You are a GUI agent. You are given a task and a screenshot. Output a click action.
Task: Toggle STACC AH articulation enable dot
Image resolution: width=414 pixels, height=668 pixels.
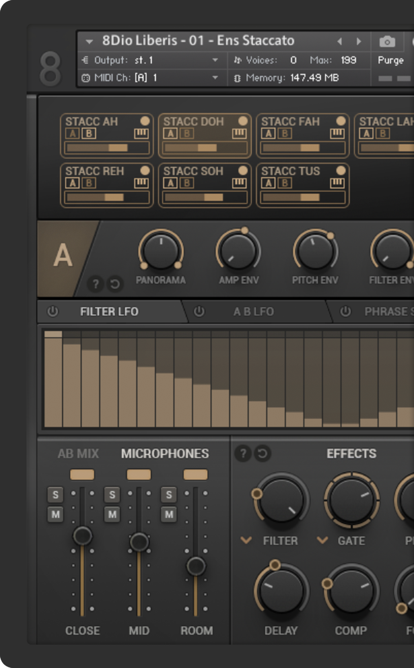pyautogui.click(x=145, y=120)
